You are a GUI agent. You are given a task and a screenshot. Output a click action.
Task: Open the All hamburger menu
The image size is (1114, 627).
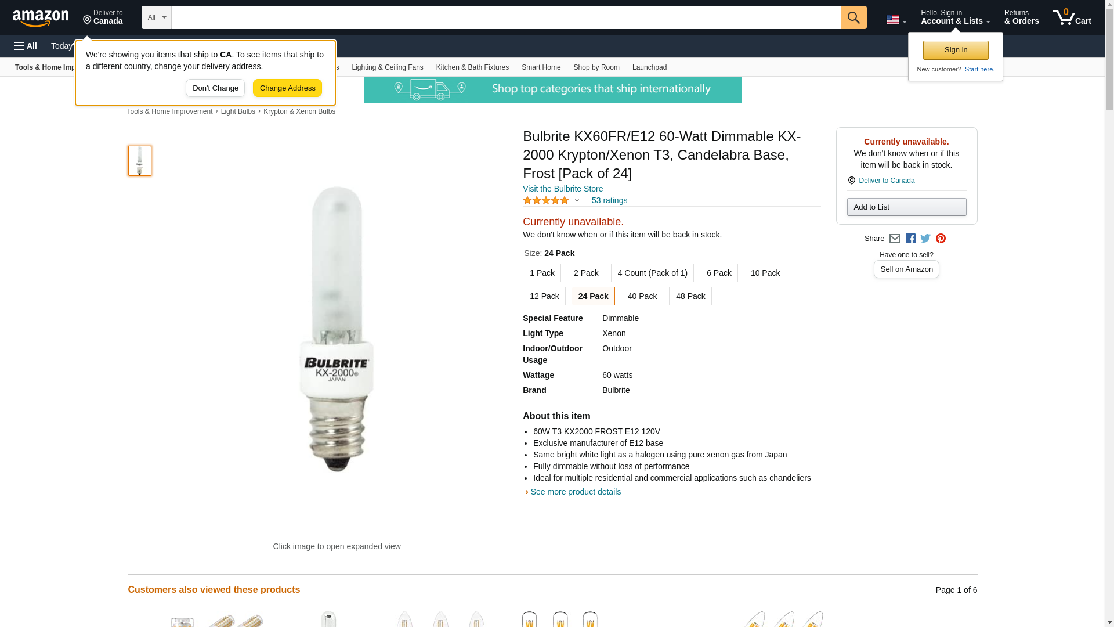coord(26,46)
